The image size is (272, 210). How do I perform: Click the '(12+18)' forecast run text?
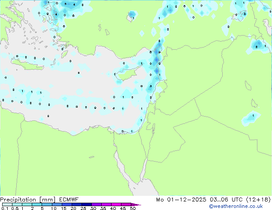(x=258, y=200)
